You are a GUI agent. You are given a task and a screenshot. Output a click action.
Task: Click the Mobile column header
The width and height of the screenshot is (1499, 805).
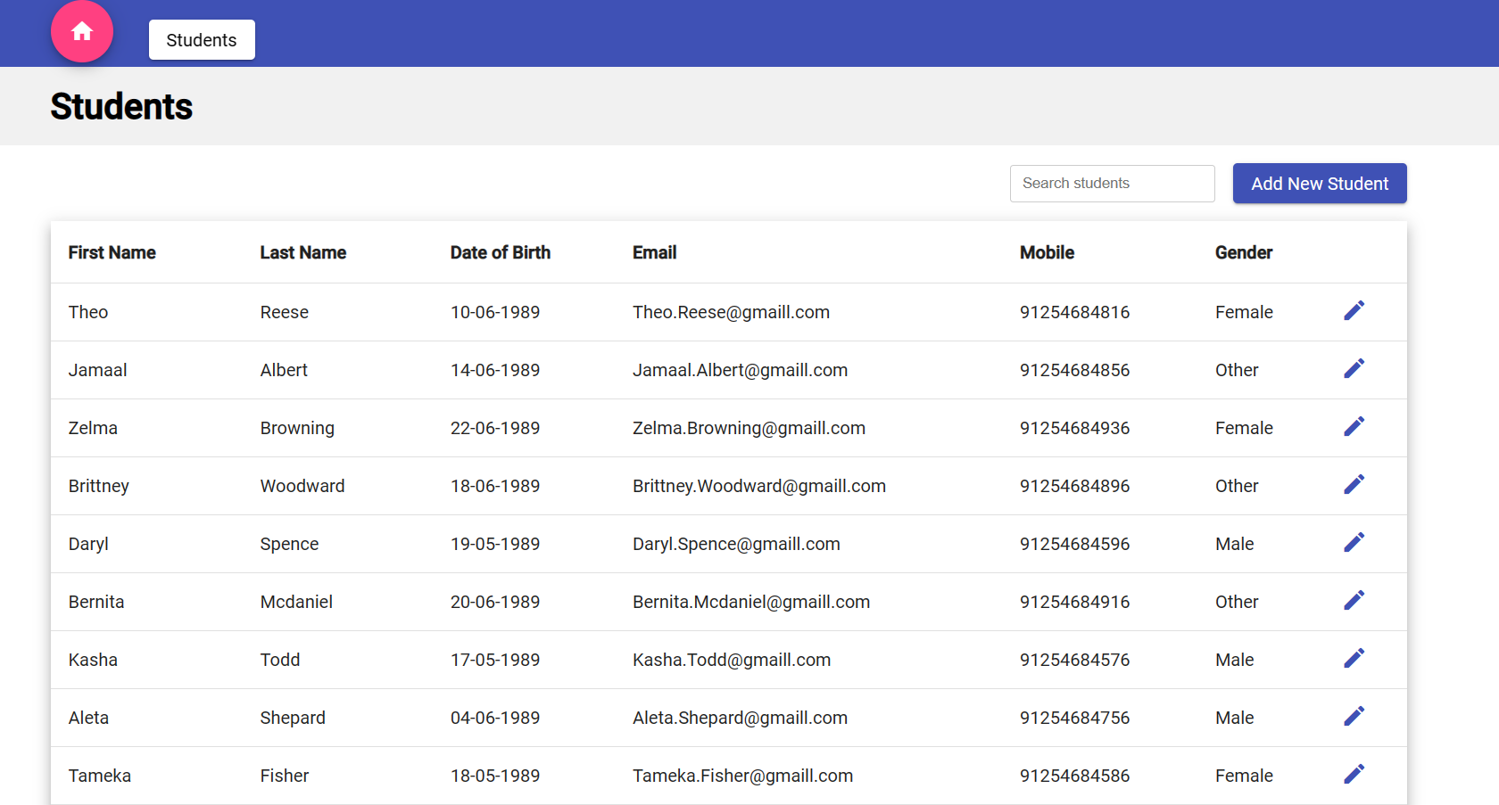click(x=1047, y=252)
